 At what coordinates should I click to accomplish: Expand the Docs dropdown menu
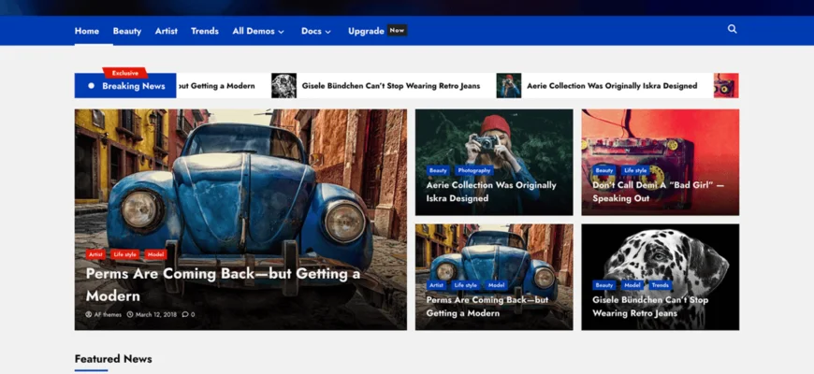coord(316,31)
